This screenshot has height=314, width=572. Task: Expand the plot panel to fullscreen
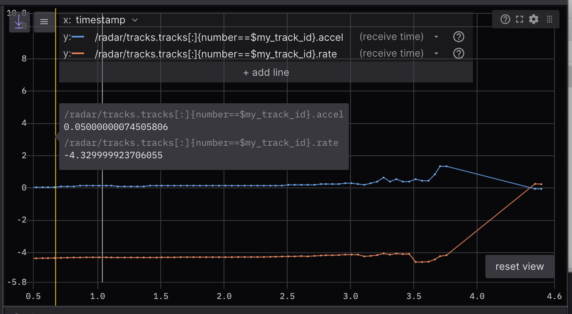coord(519,19)
